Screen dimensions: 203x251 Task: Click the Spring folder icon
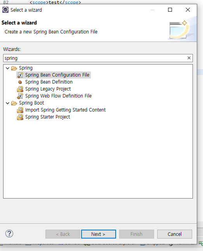pos(14,68)
